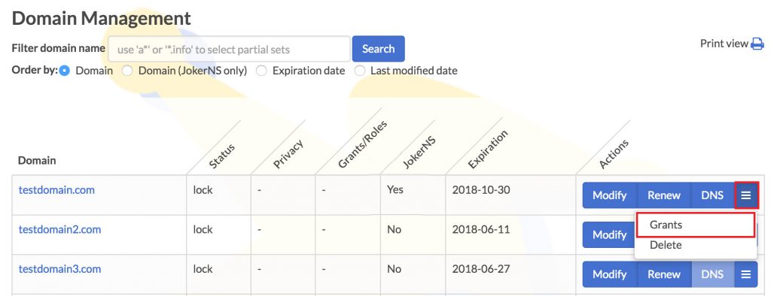Click the printer icon for print view
Viewport: 771px width, 296px height.
pos(757,44)
